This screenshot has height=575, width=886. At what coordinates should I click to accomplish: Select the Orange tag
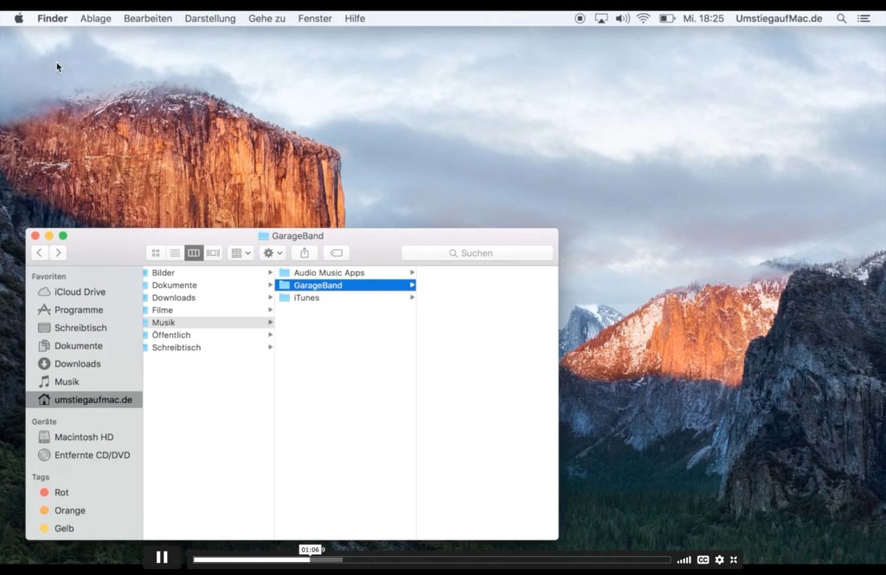84,511
